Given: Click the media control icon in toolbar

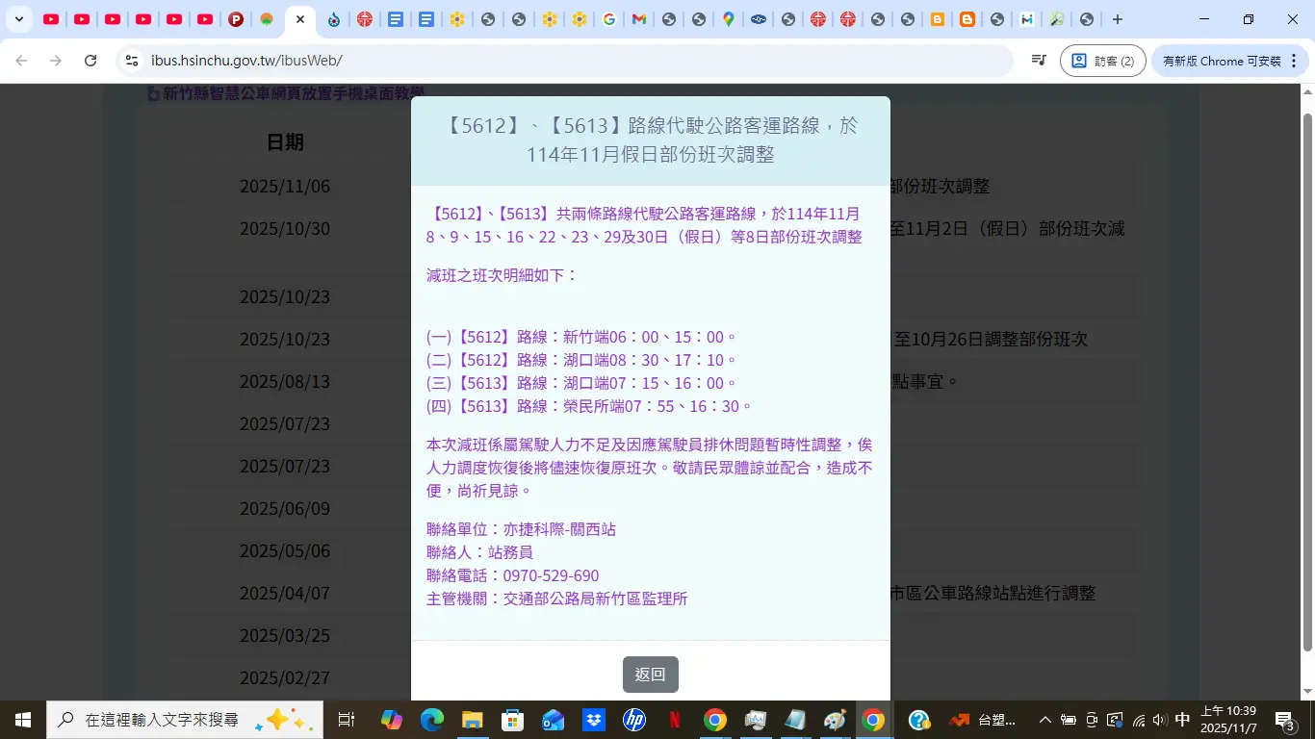Looking at the screenshot, I should [1039, 61].
